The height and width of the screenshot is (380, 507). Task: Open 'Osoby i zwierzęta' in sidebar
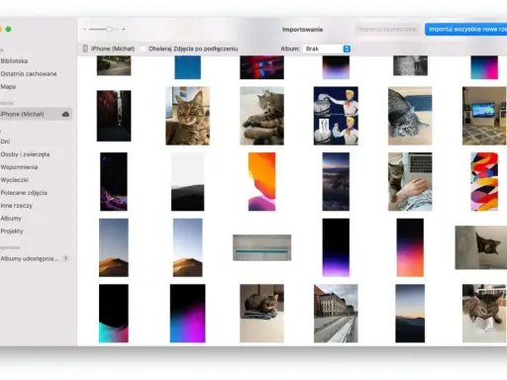(25, 154)
